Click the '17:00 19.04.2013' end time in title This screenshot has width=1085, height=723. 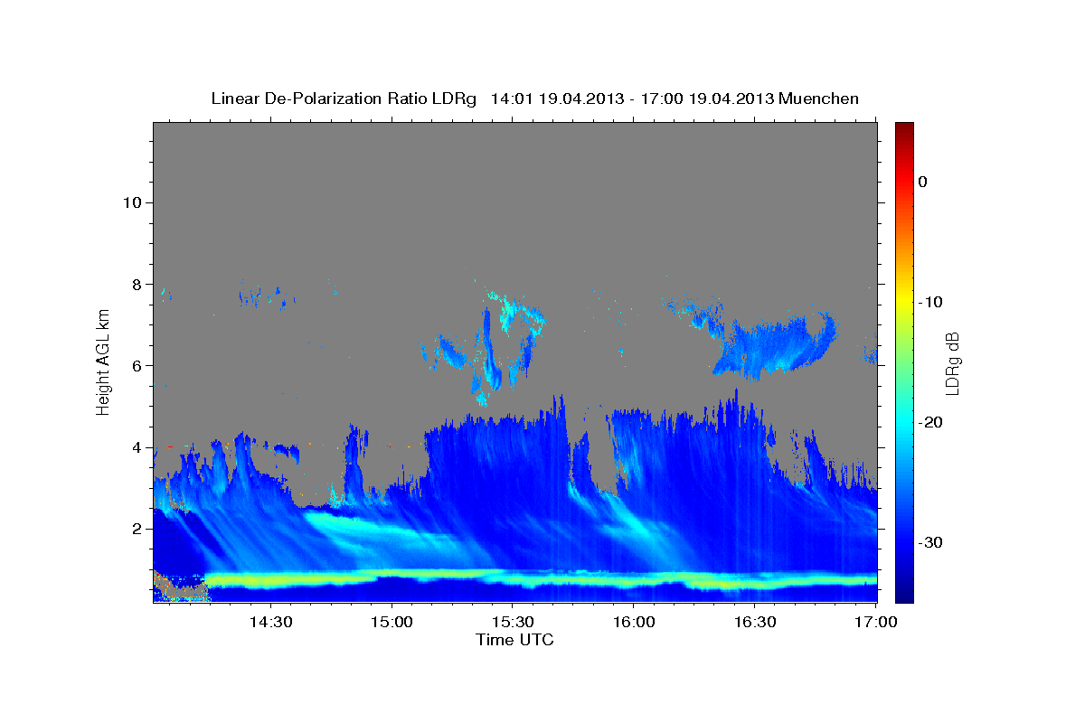pyautogui.click(x=707, y=99)
